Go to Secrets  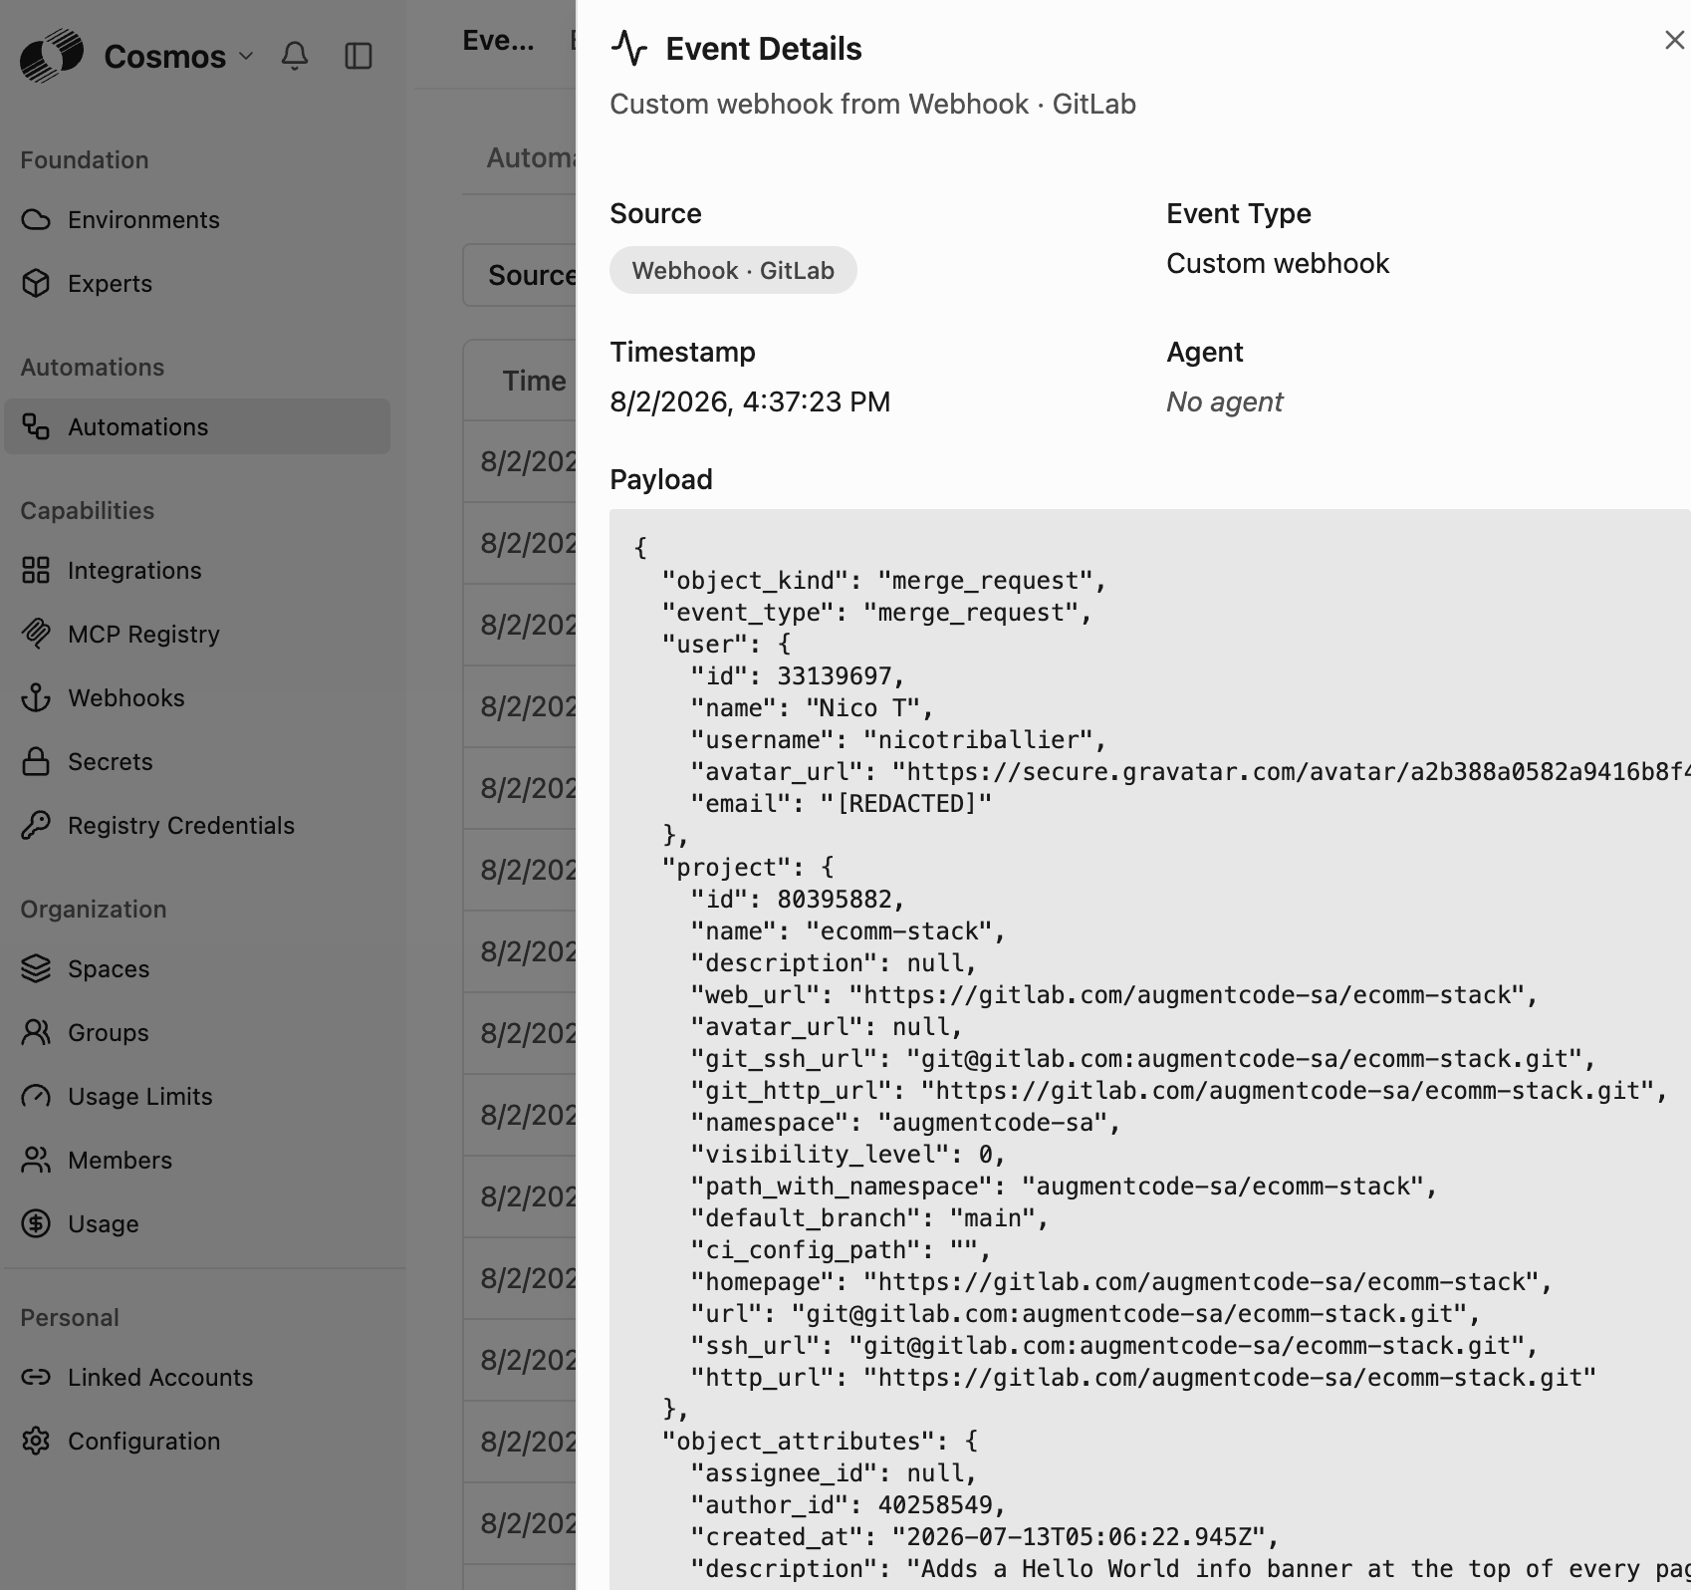[x=197, y=762]
